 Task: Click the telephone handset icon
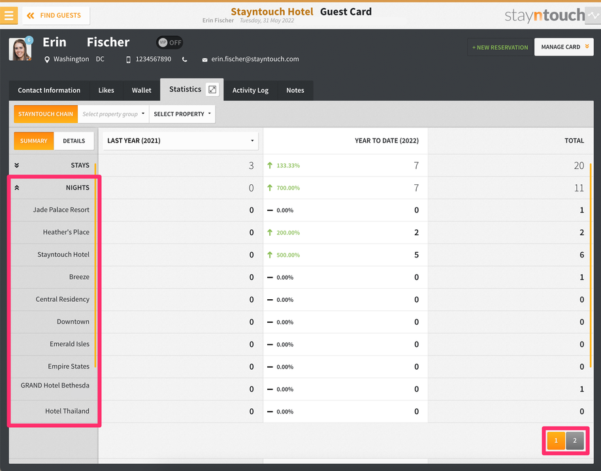click(185, 59)
